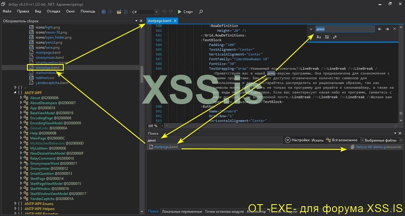Toggle Match Case (Aa) in find box
This screenshot has width=405, height=216.
(319, 37)
